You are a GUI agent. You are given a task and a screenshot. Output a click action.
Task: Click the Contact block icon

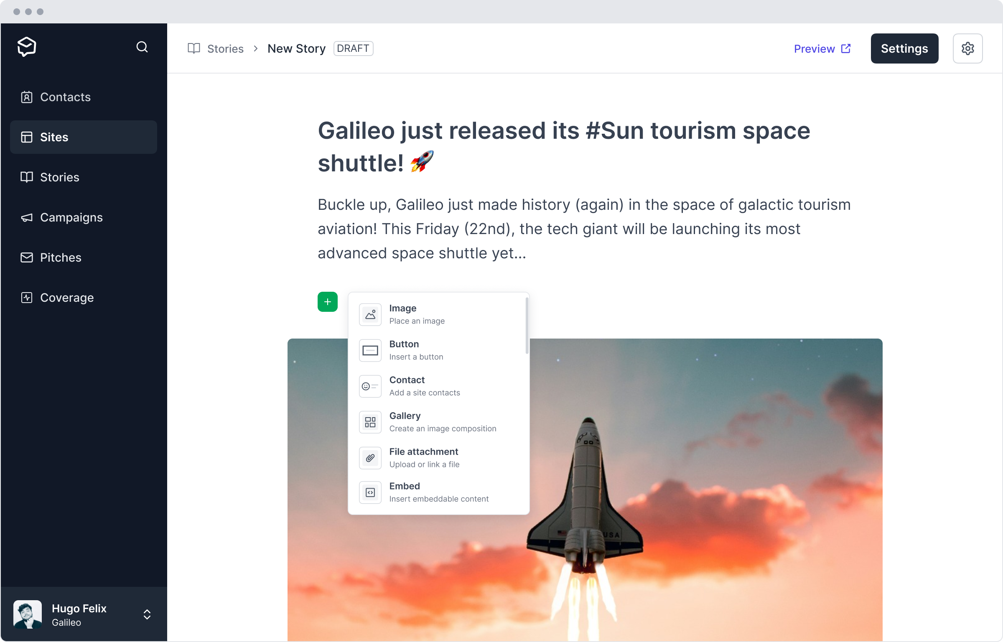click(370, 385)
